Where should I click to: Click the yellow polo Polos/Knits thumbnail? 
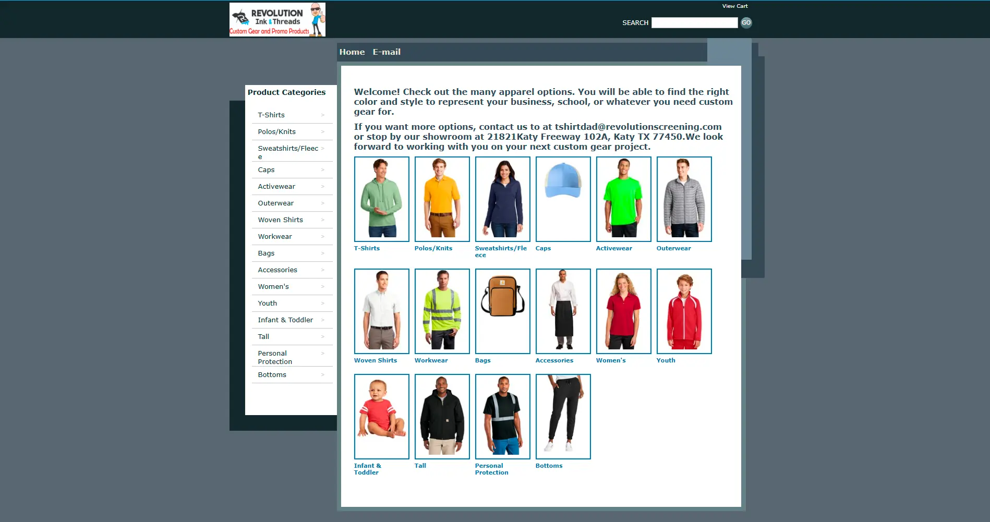point(442,199)
